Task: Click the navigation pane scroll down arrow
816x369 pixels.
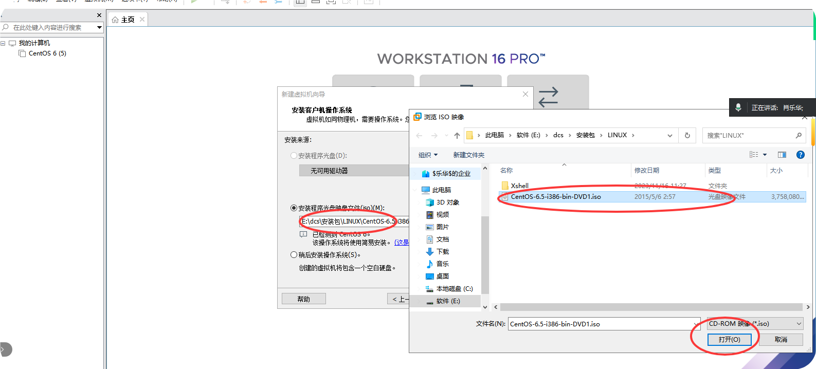Action: (485, 307)
